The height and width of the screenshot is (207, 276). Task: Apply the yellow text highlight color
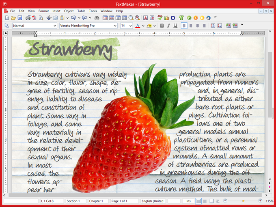pos(149,26)
